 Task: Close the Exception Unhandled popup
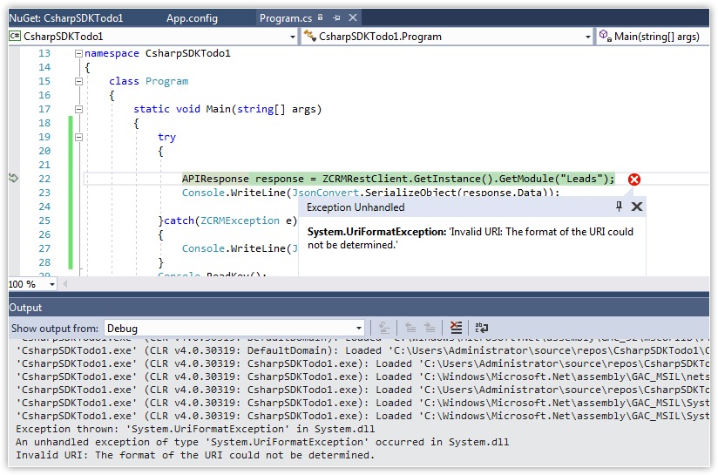click(x=636, y=207)
